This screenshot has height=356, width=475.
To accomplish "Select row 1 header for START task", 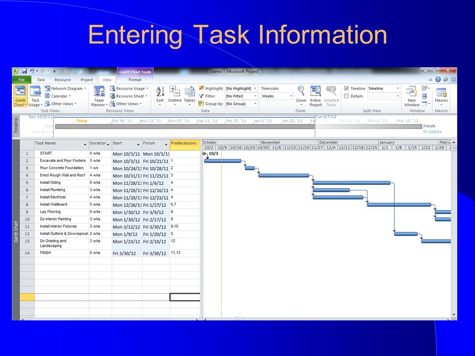I will click(x=27, y=153).
